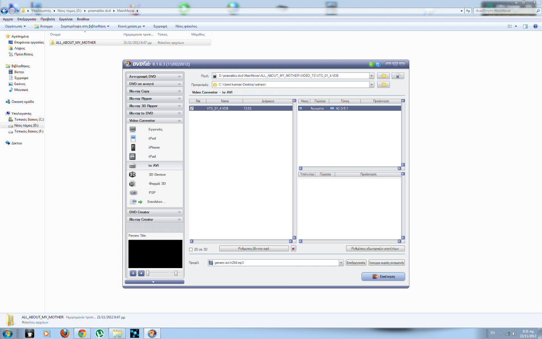
Task: Expand the Blu-ray Copy section
Action: 155,91
